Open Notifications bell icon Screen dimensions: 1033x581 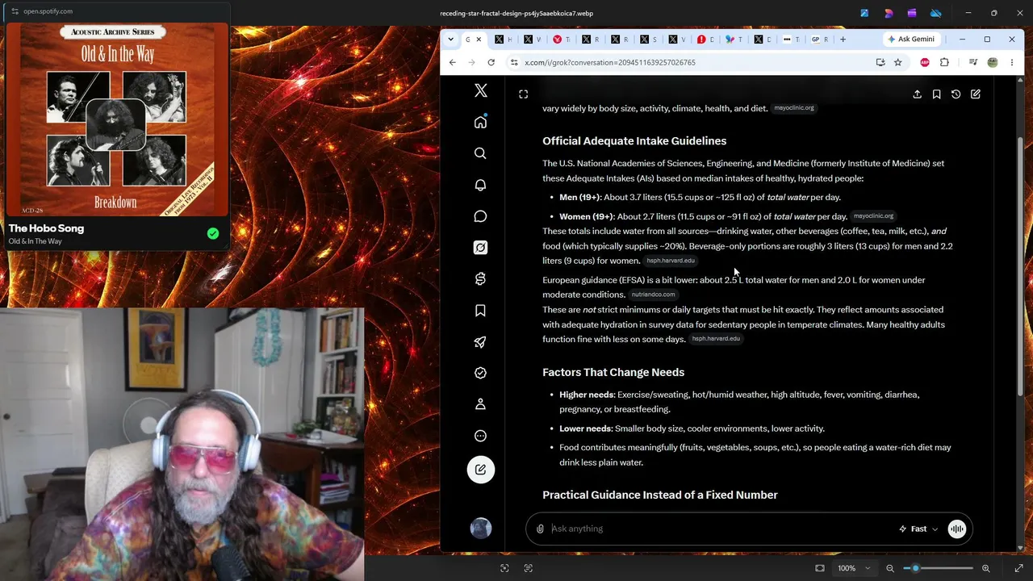(x=480, y=185)
